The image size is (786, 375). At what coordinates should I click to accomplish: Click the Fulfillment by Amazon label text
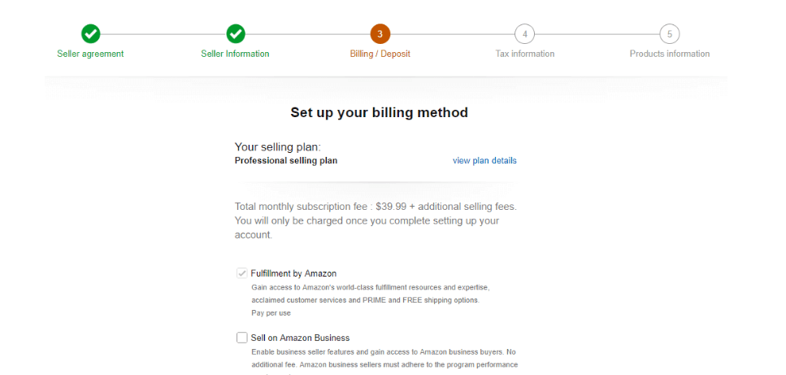point(293,273)
